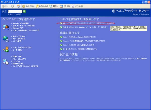Open コンピュータをカスタマイズする topic

(x=22, y=48)
